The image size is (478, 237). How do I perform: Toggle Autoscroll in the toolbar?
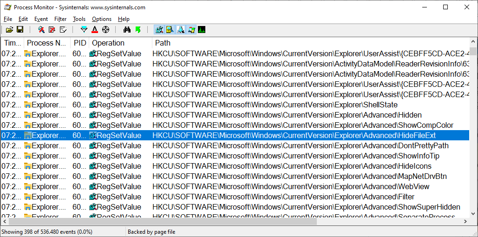point(52,30)
